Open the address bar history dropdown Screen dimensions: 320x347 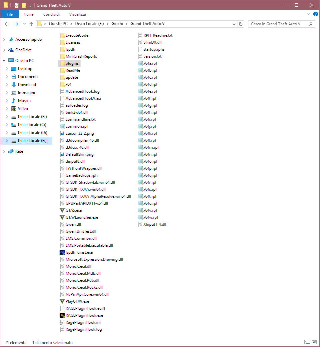coord(234,24)
